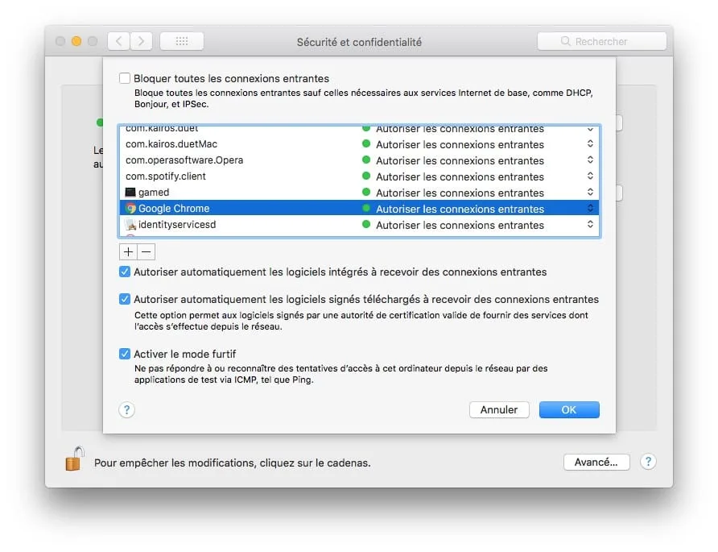The width and height of the screenshot is (718, 552).
Task: Click "Autoriser les connexions entrantes" for identityservicesd
Action: click(x=460, y=225)
